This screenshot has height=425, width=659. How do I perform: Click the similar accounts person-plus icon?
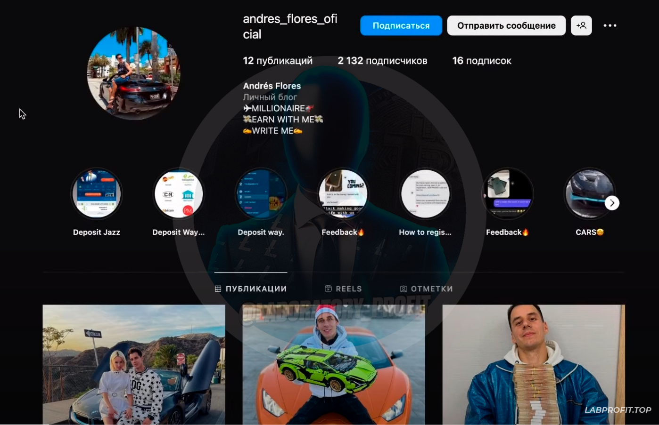(x=581, y=25)
